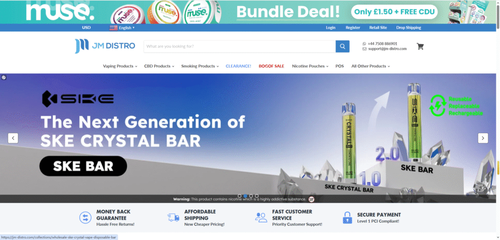
Task: Click the Login link
Action: 331,27
